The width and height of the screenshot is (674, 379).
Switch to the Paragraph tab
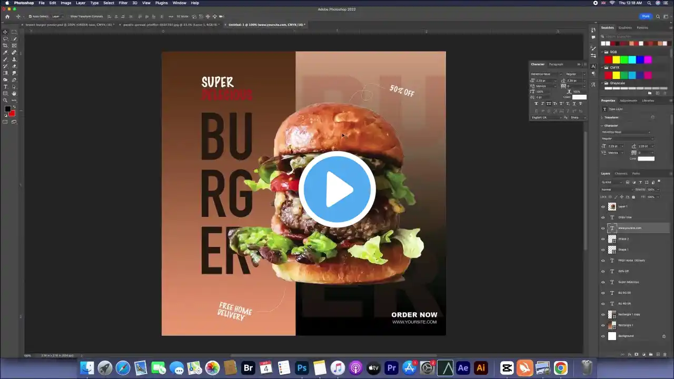556,64
